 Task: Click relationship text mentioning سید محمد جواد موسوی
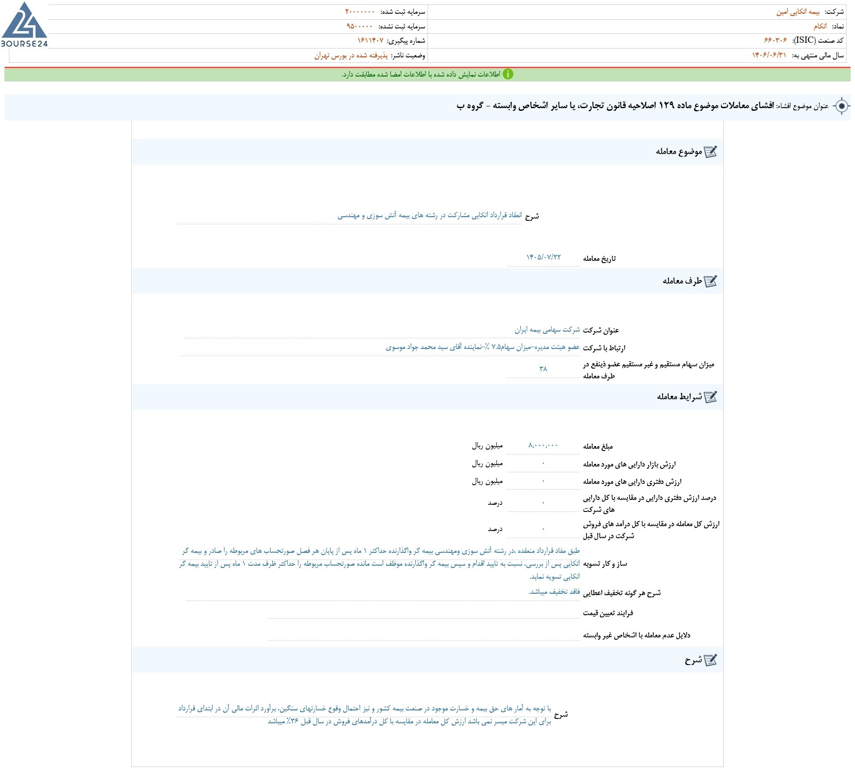point(483,347)
